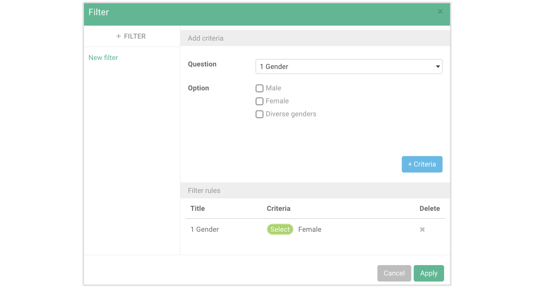Select the New filter entry

tap(103, 57)
